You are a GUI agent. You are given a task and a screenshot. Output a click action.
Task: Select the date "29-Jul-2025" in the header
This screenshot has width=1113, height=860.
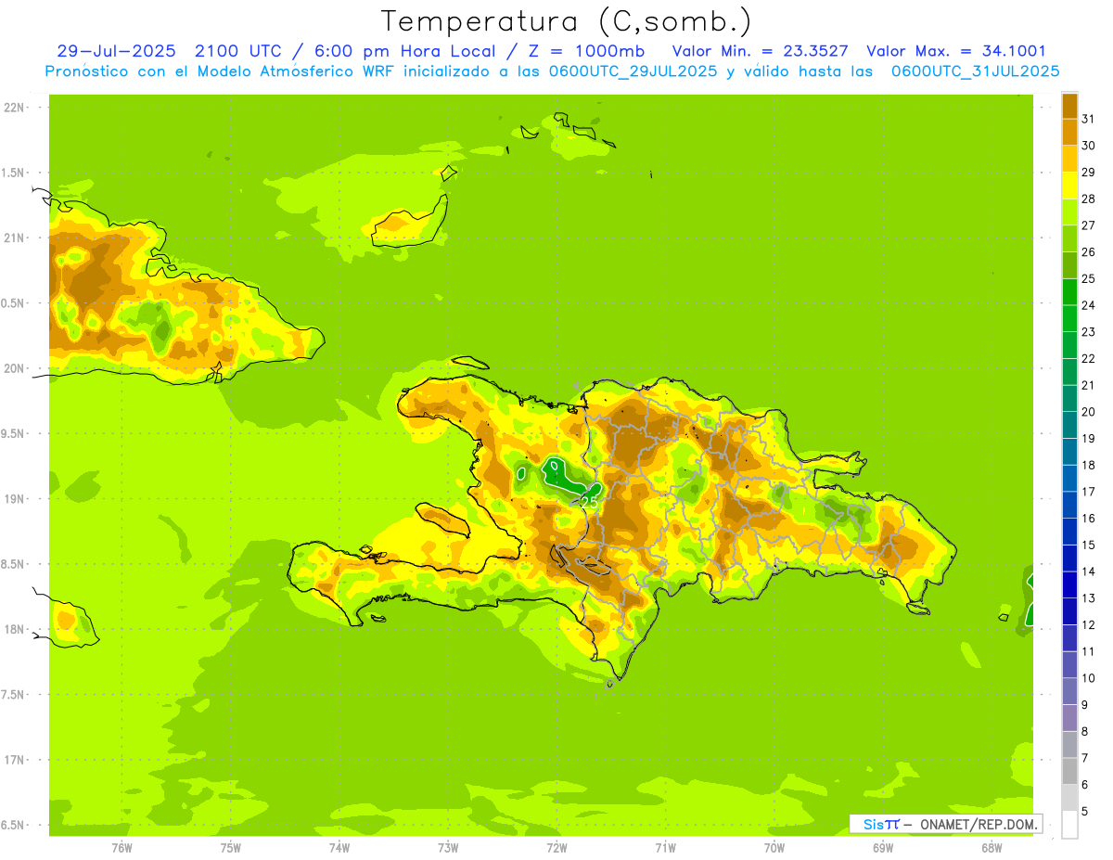coord(116,51)
